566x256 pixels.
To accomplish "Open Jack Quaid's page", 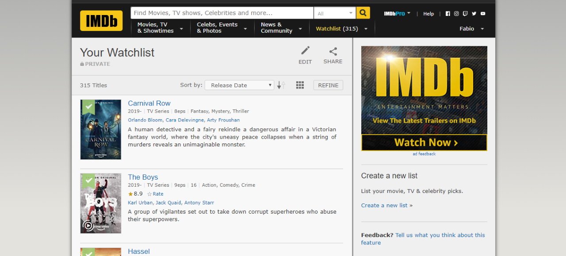I will coord(168,203).
